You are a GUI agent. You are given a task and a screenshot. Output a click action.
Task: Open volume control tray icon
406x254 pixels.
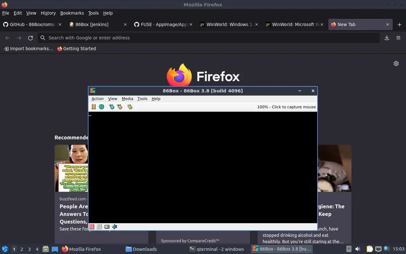point(358,249)
